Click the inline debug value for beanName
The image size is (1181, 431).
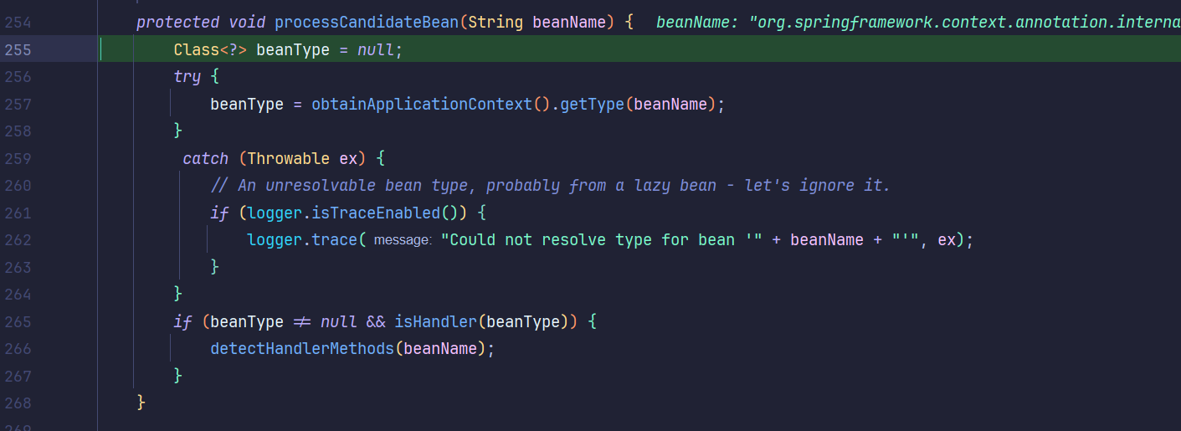click(x=917, y=23)
